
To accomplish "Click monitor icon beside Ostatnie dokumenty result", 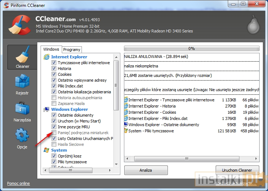I will (x=126, y=124).
